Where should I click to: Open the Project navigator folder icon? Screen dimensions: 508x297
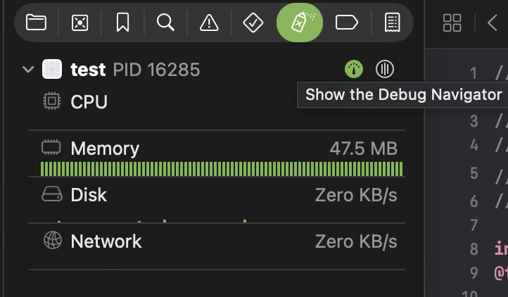[36, 23]
